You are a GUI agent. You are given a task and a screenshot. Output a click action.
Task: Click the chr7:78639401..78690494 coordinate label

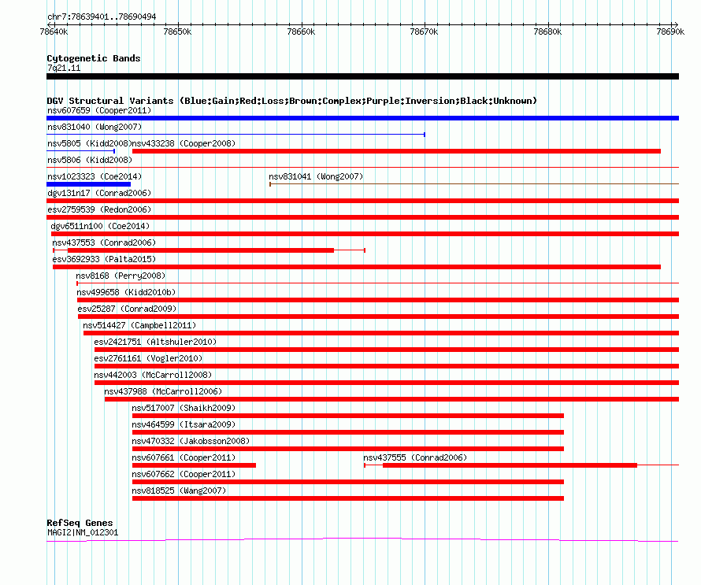click(x=102, y=17)
